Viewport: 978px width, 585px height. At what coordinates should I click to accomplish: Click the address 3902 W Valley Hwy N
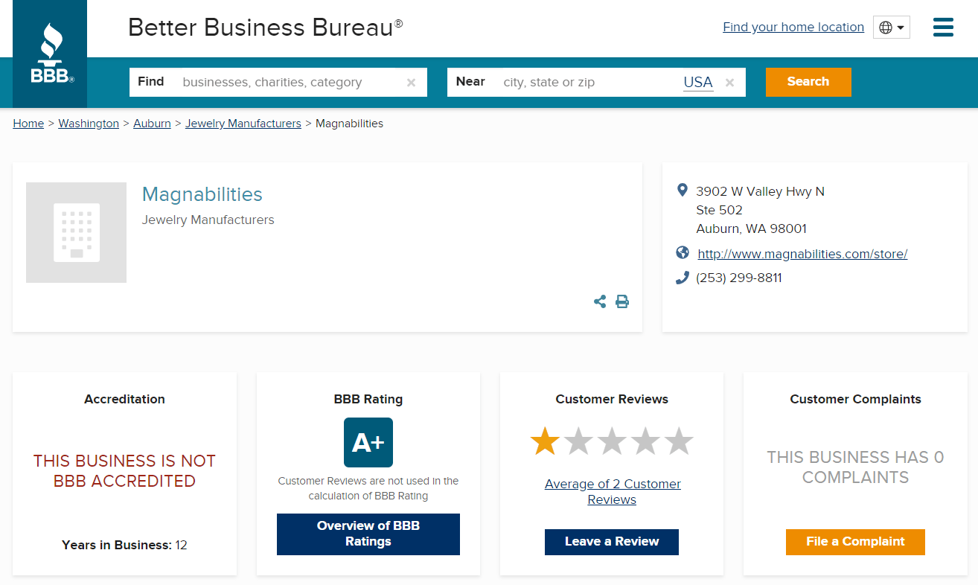pyautogui.click(x=761, y=191)
